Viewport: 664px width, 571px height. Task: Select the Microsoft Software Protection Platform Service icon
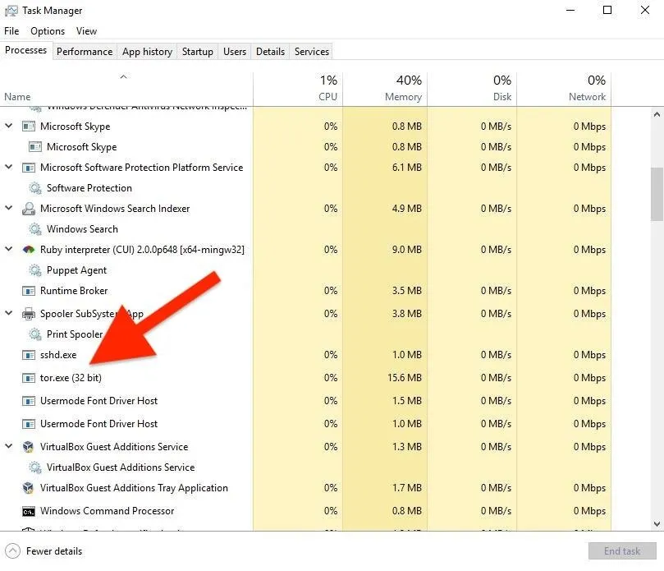point(29,168)
